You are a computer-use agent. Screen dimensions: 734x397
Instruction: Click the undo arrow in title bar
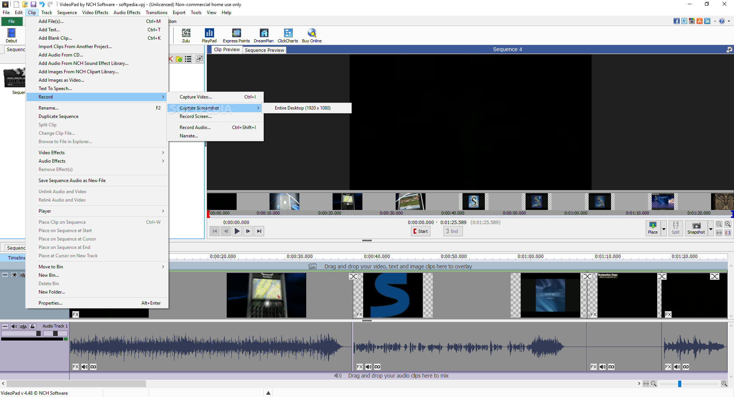[x=42, y=4]
